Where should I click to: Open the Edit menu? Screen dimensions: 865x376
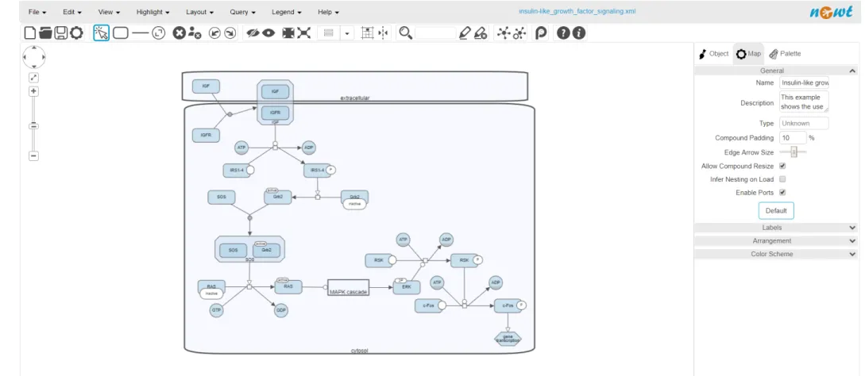71,12
